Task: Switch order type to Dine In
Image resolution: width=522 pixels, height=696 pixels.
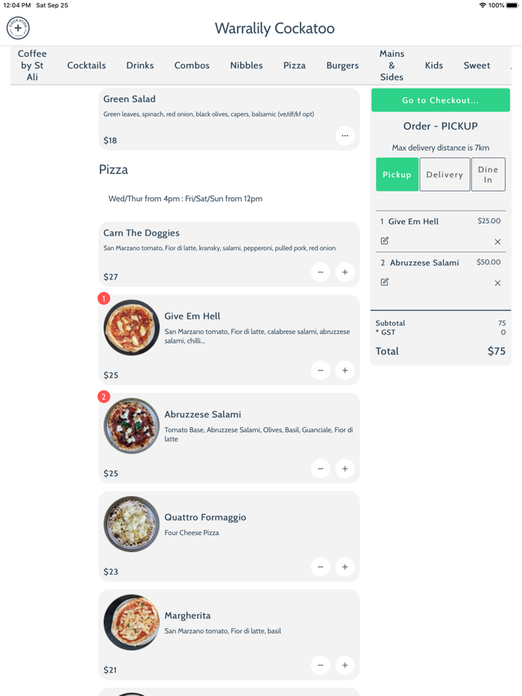Action: [x=488, y=174]
